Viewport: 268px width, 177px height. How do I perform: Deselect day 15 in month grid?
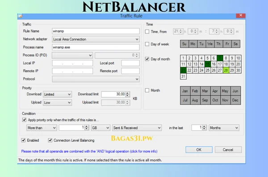[x=208, y=64]
